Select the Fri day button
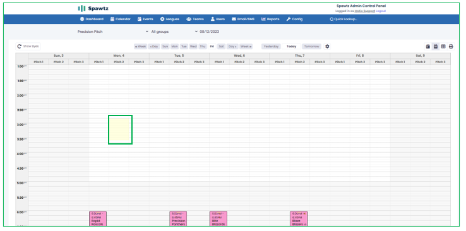Viewport: 466px width, 231px height. pyautogui.click(x=212, y=47)
